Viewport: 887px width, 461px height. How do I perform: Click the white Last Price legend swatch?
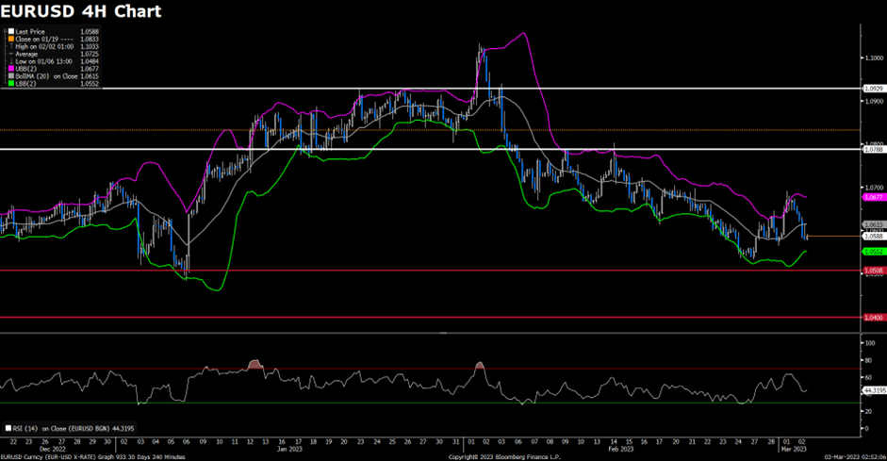(9, 31)
